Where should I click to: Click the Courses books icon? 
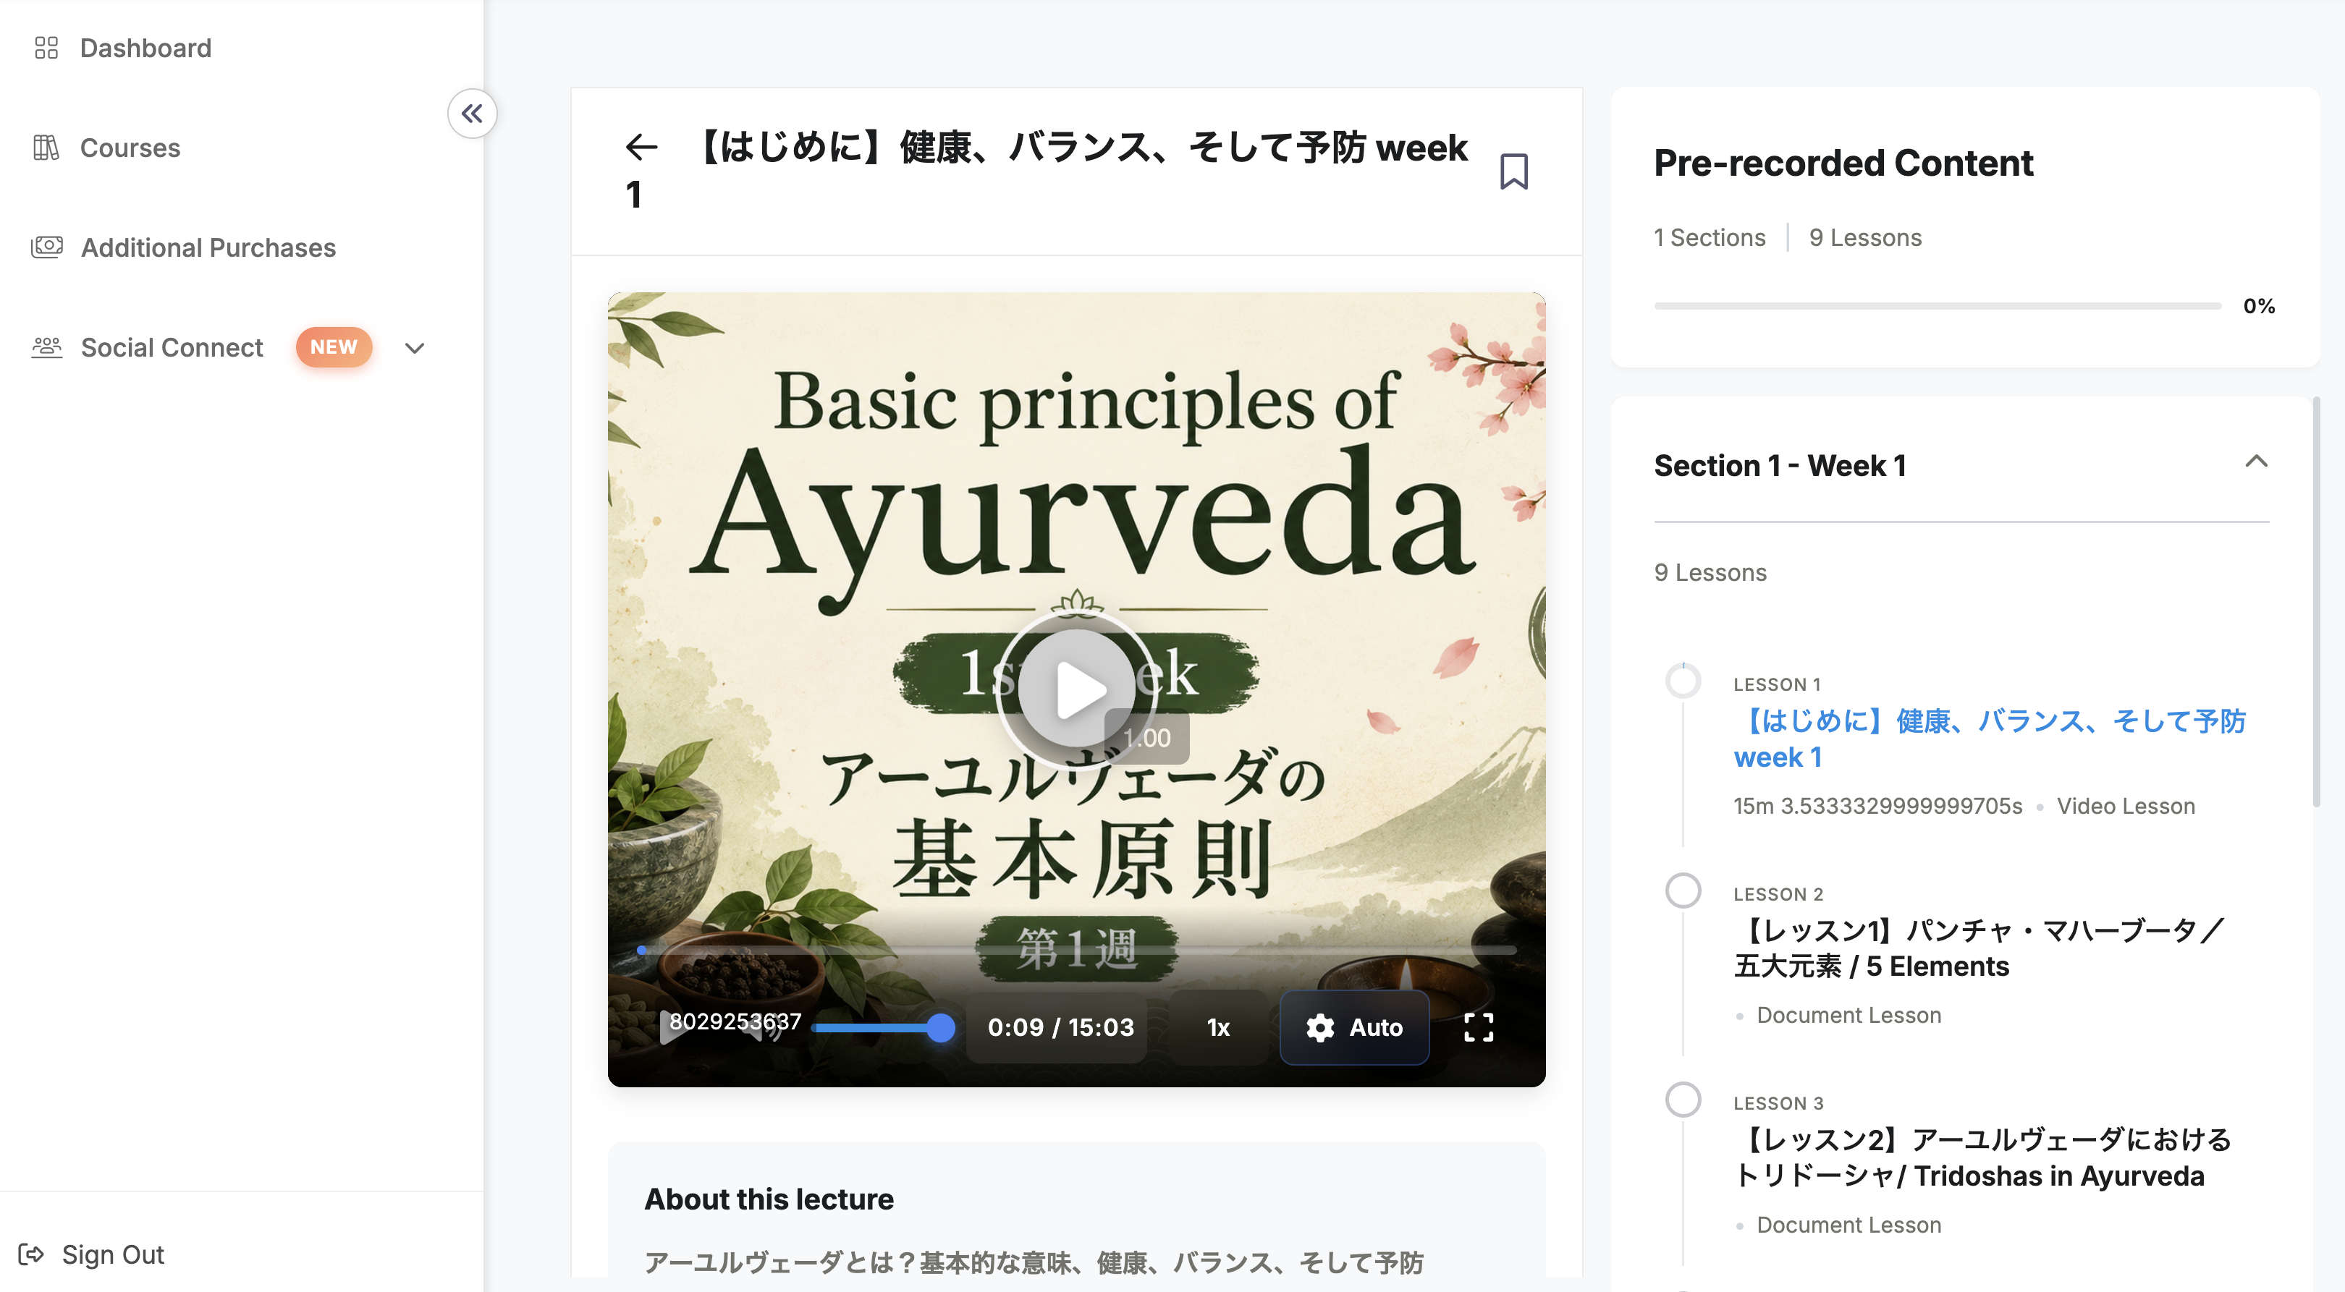point(46,148)
